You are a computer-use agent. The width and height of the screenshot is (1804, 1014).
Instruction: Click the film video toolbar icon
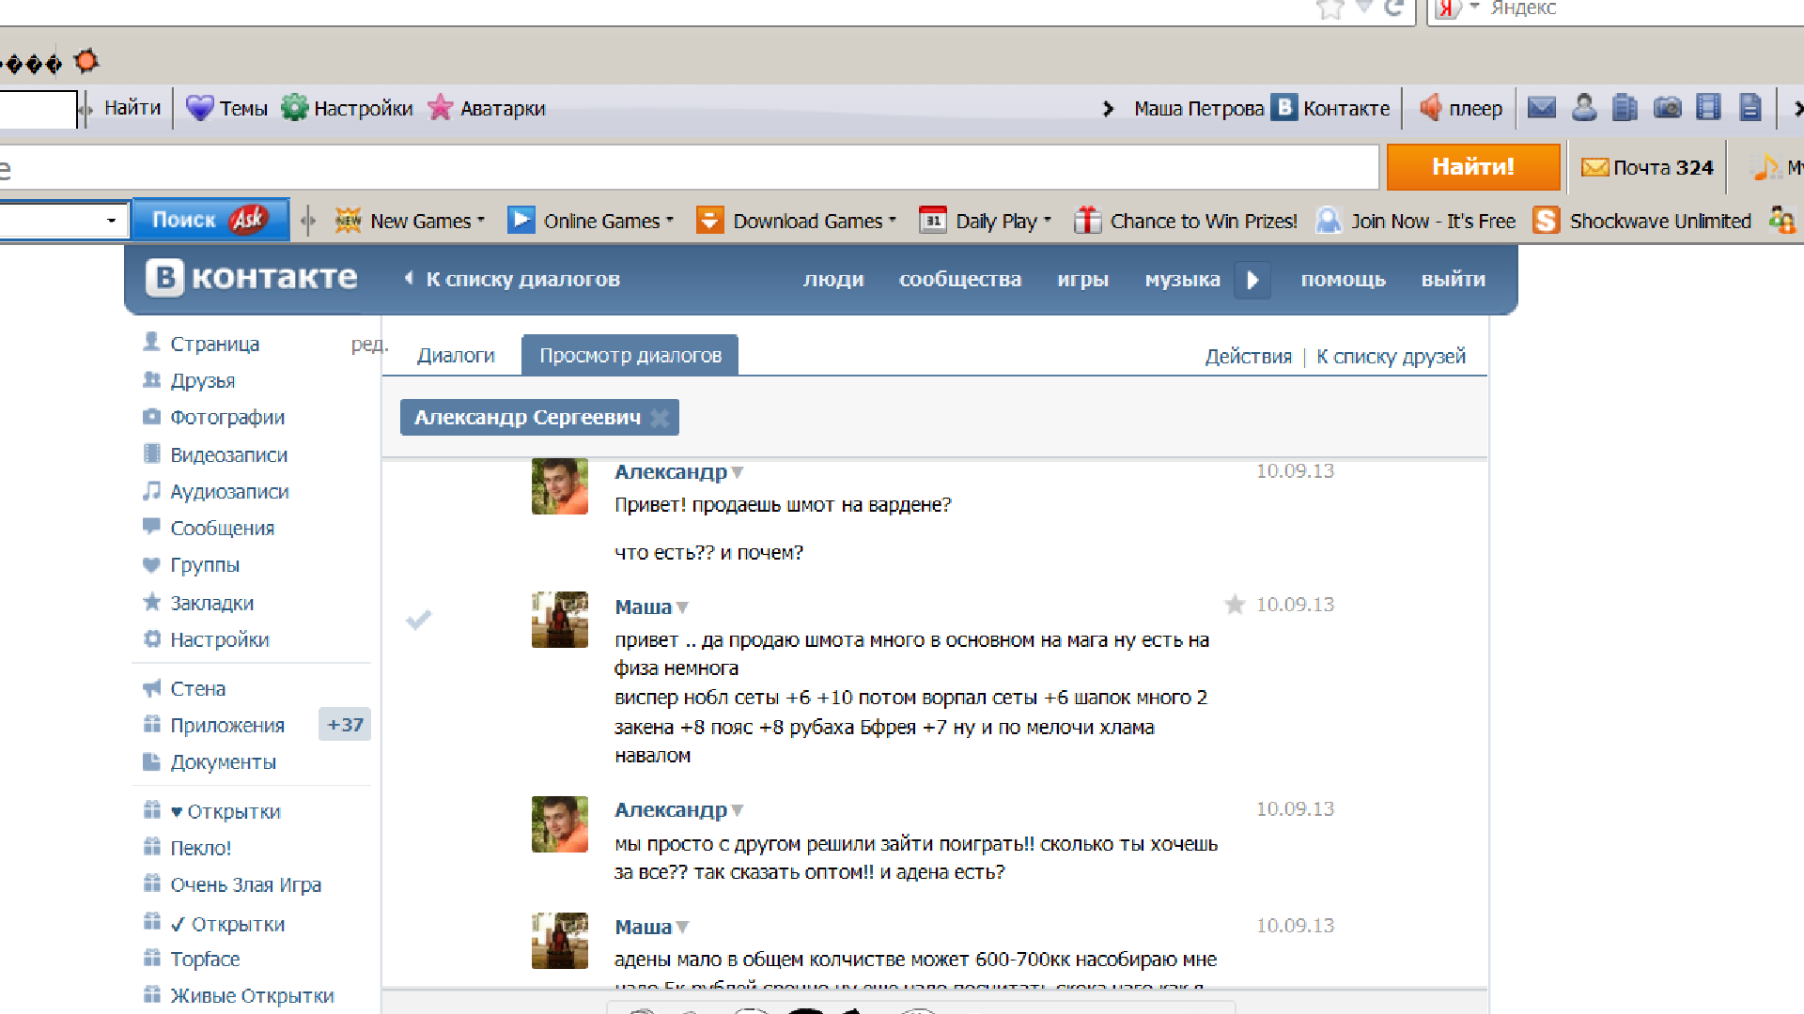(1708, 108)
